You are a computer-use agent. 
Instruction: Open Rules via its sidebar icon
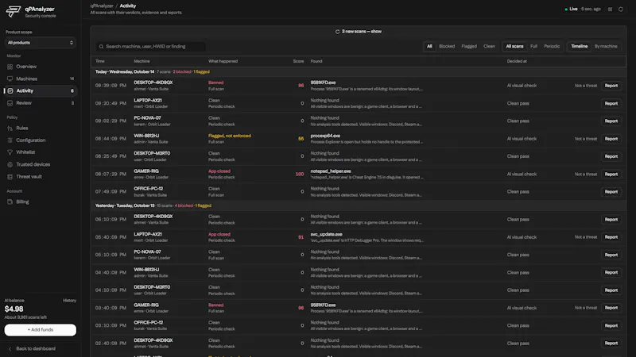10,128
